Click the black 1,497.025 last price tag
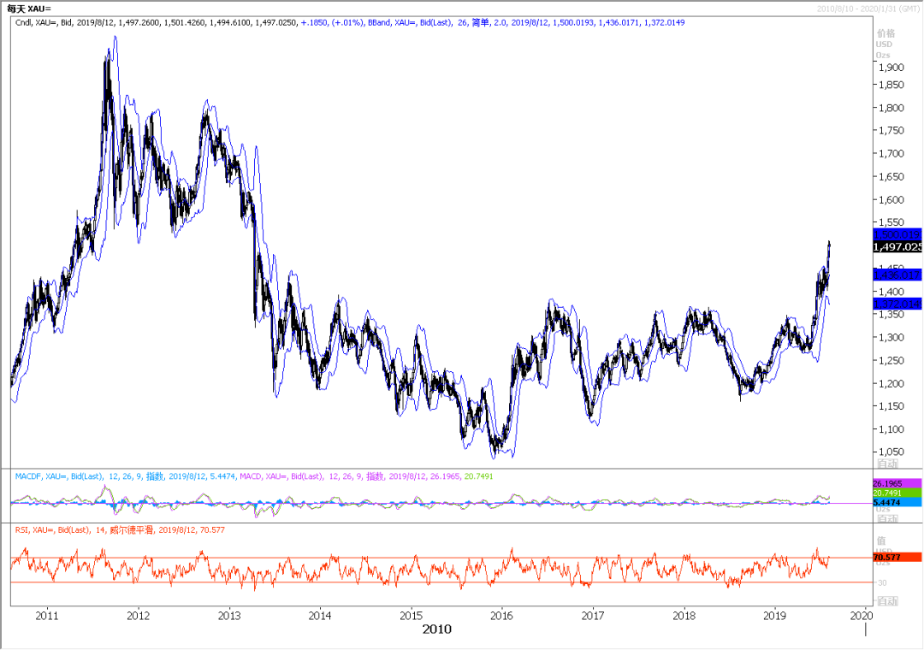Image resolution: width=924 pixels, height=650 pixels. (x=897, y=247)
